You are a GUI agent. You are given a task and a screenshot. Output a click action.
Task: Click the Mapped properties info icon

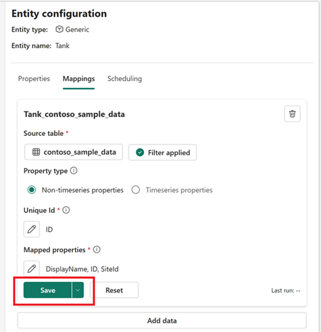(x=97, y=250)
